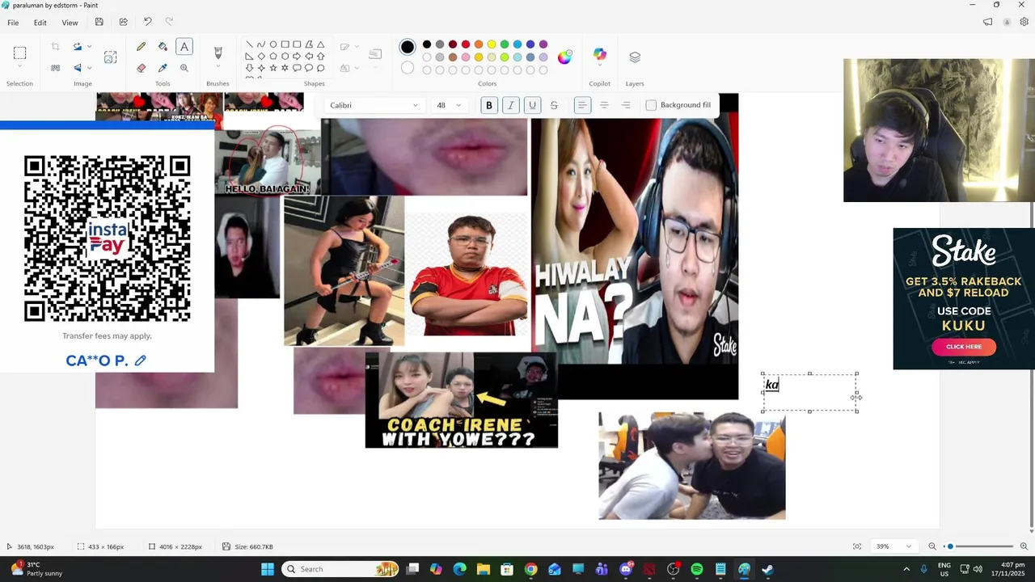Open the font size 48 dropdown

(x=449, y=105)
